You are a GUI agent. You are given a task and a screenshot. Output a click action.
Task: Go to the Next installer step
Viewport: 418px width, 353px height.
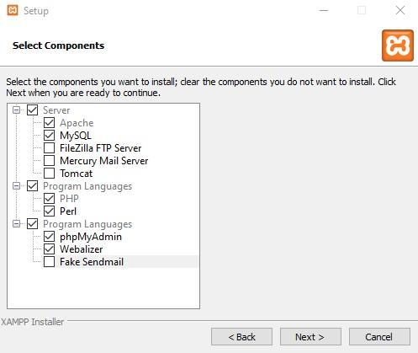(310, 337)
